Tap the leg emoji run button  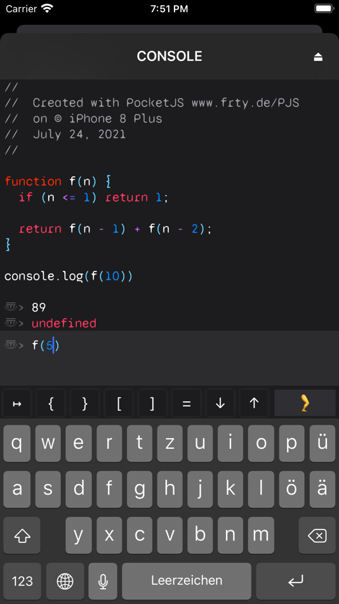[x=305, y=403]
